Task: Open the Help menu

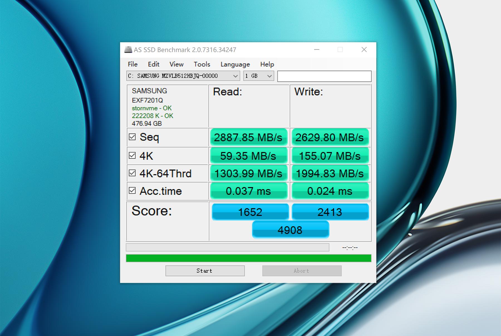Action: coord(266,64)
